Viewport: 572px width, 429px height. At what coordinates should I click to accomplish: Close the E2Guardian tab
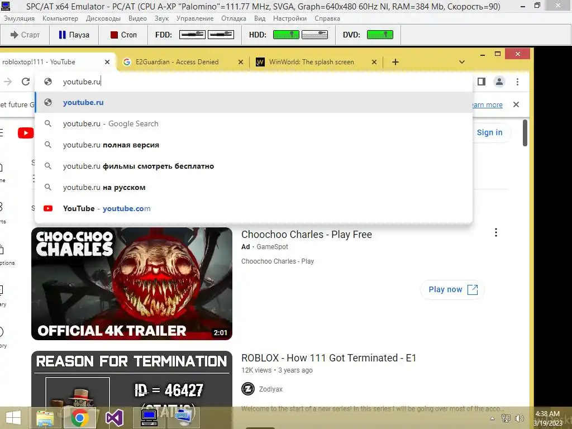[x=241, y=62]
